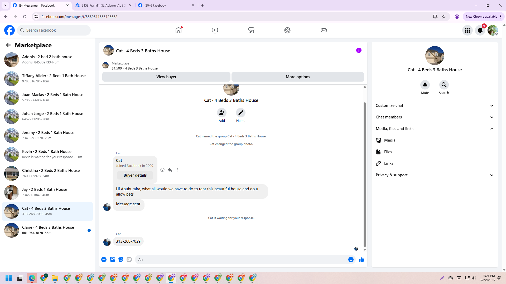The image size is (506, 284).
Task: Click the View buyer button
Action: (166, 77)
